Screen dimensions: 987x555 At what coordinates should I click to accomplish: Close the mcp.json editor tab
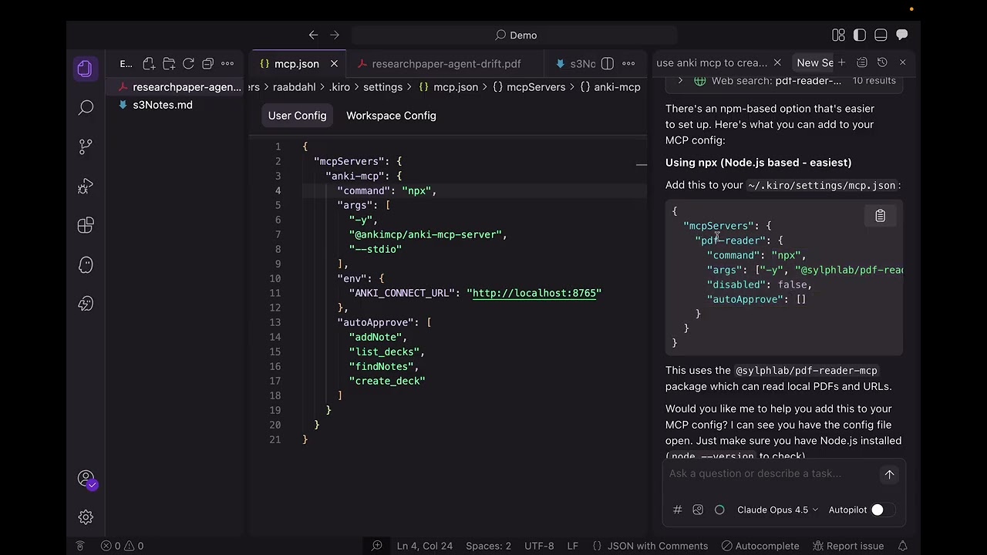click(x=334, y=63)
